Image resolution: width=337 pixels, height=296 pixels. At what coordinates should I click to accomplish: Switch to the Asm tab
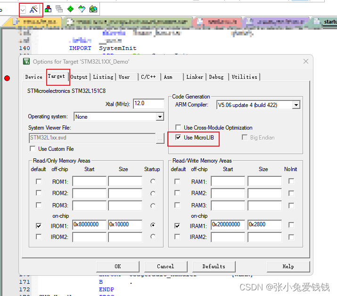click(168, 77)
